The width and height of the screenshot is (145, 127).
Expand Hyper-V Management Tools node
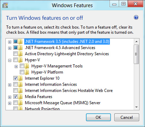click(x=16, y=67)
